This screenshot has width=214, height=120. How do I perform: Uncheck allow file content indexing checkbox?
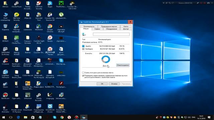(83, 76)
